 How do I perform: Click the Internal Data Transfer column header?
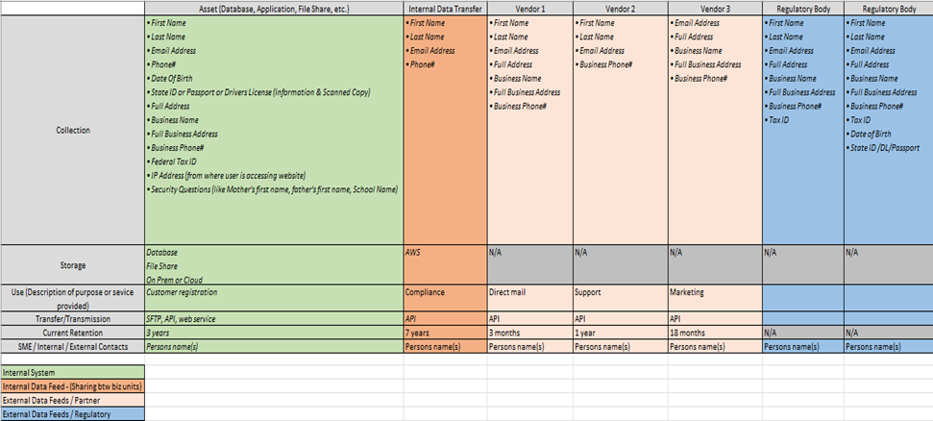[445, 8]
